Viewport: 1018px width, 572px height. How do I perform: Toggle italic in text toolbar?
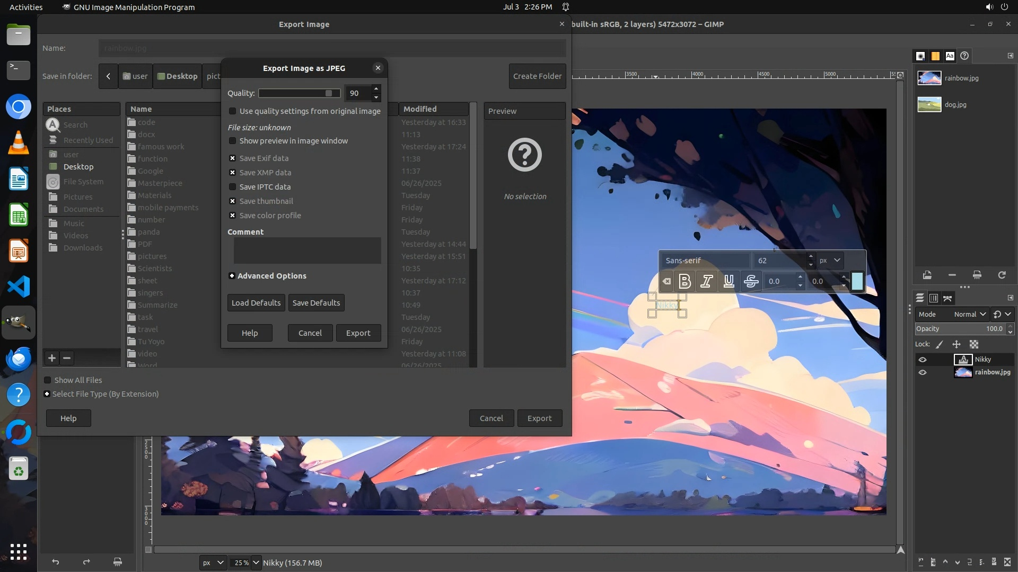pyautogui.click(x=707, y=281)
